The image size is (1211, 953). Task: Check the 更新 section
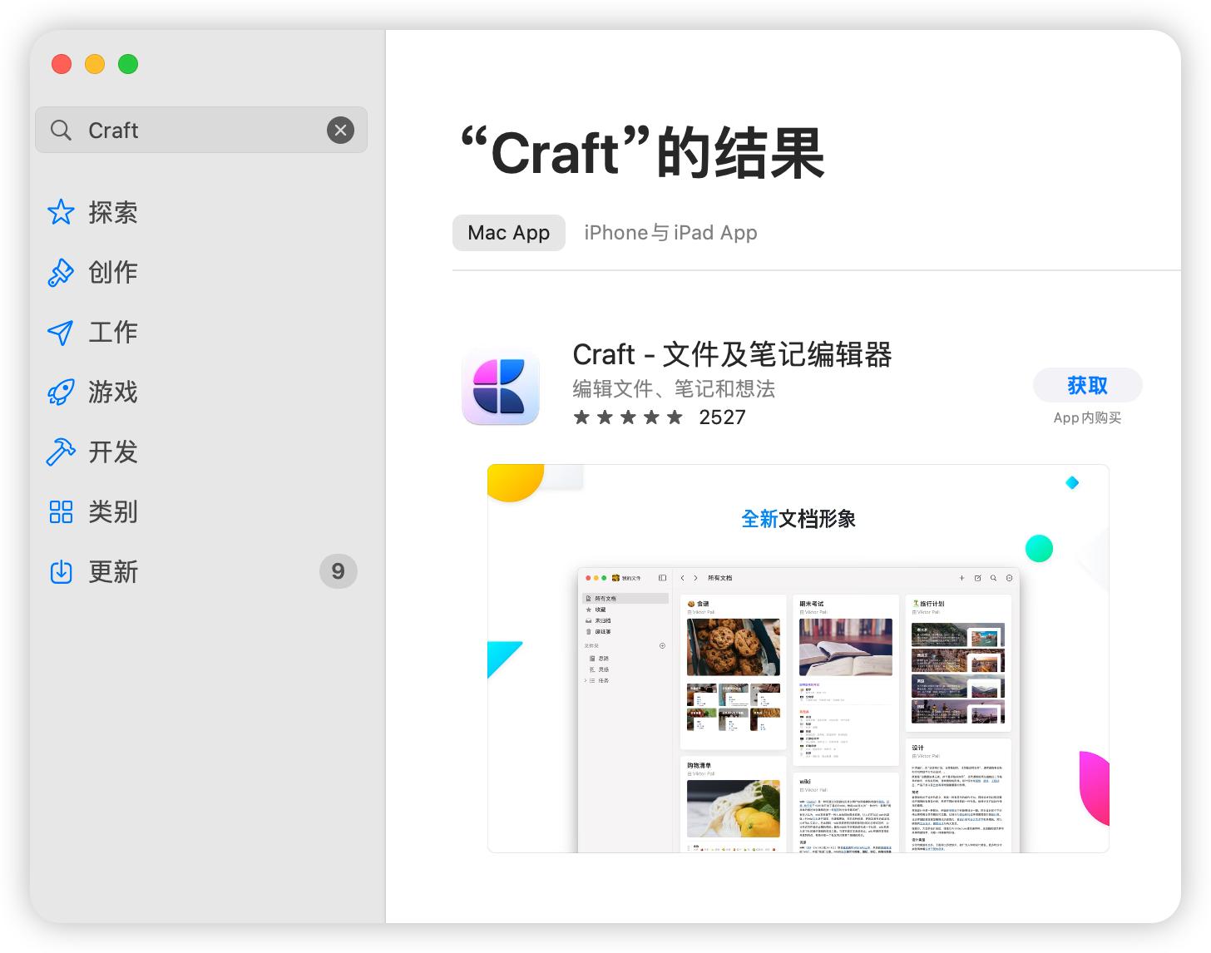(x=112, y=572)
